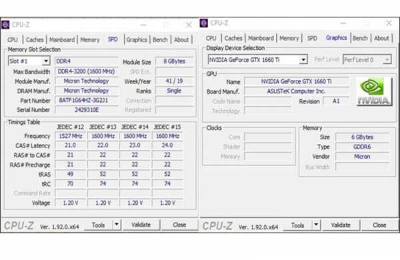This screenshot has height=260, width=400.
Task: Click DRAM Manuf. Micron Technology value
Action: point(87,91)
